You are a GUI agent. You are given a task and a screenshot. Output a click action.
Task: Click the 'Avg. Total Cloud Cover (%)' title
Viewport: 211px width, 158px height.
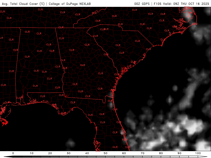click(x=23, y=4)
